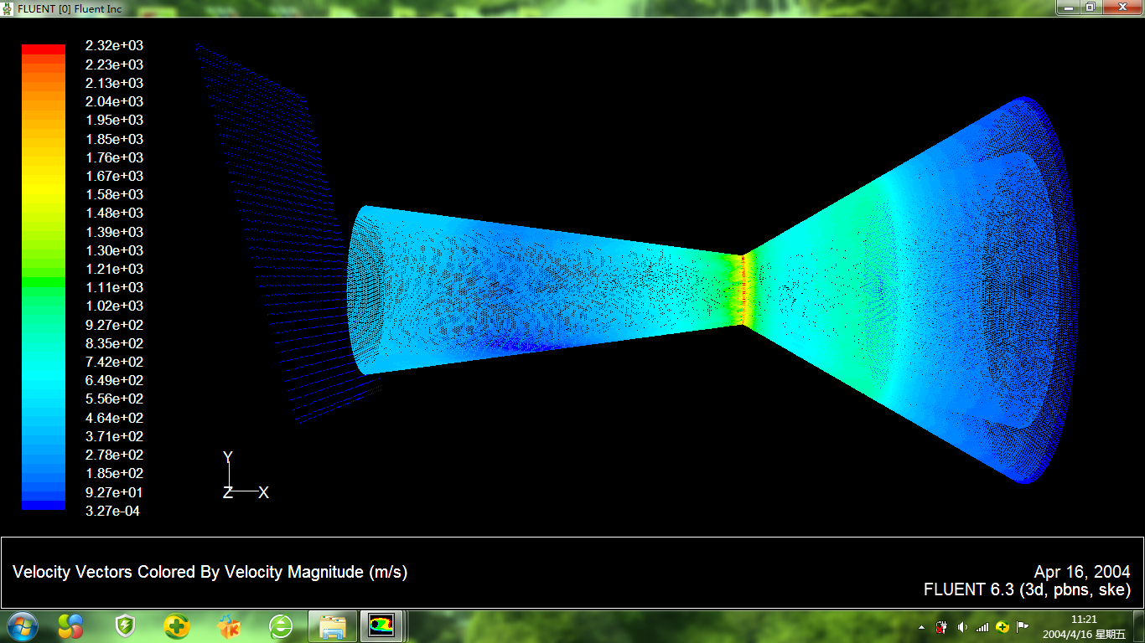Launch the orange K music player
1145x643 pixels.
coord(229,625)
